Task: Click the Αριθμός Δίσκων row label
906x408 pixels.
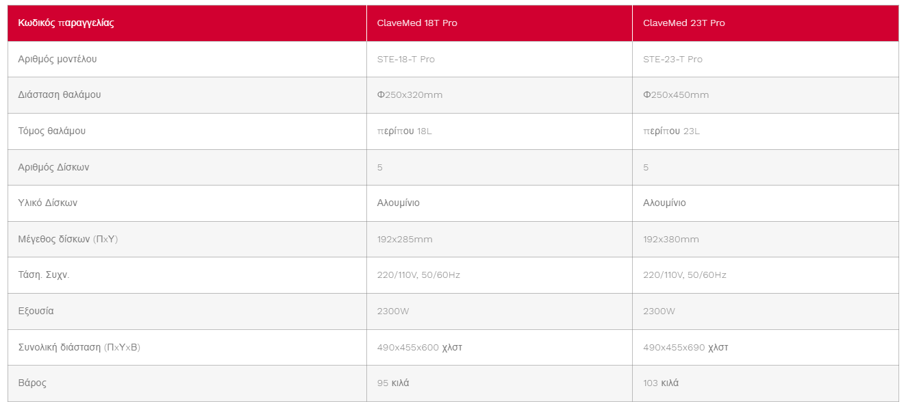Action: pyautogui.click(x=53, y=167)
